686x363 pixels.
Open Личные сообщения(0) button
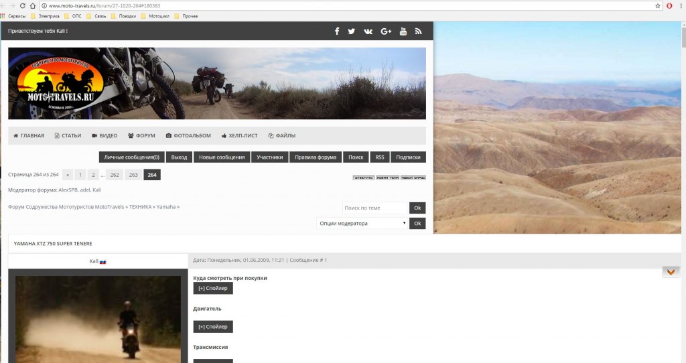coord(132,157)
